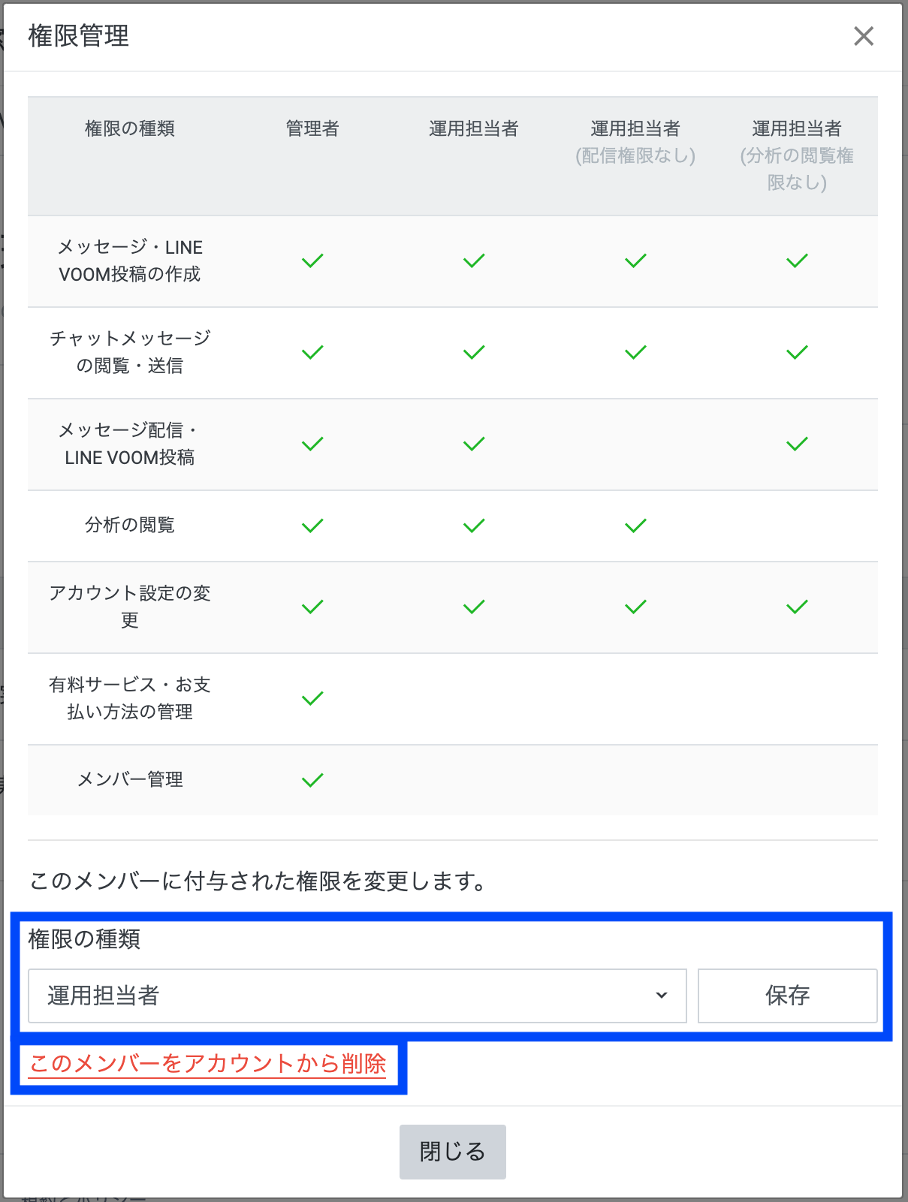The image size is (908, 1202).
Task: Click 管理者 checkmark for アカウント設定の変更
Action: coord(312,607)
